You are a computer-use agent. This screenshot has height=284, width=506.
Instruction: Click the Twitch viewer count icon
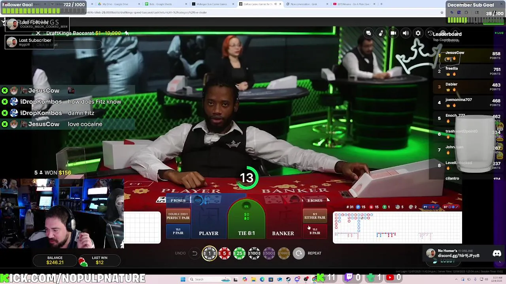pyautogui.click(x=349, y=278)
